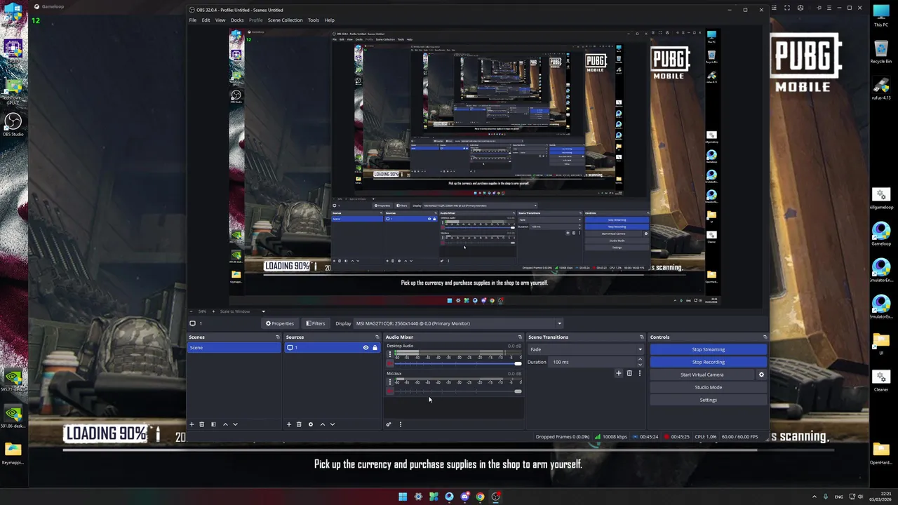Image resolution: width=898 pixels, height=505 pixels.
Task: Open the rufus-4.13 desktop icon
Action: (881, 88)
